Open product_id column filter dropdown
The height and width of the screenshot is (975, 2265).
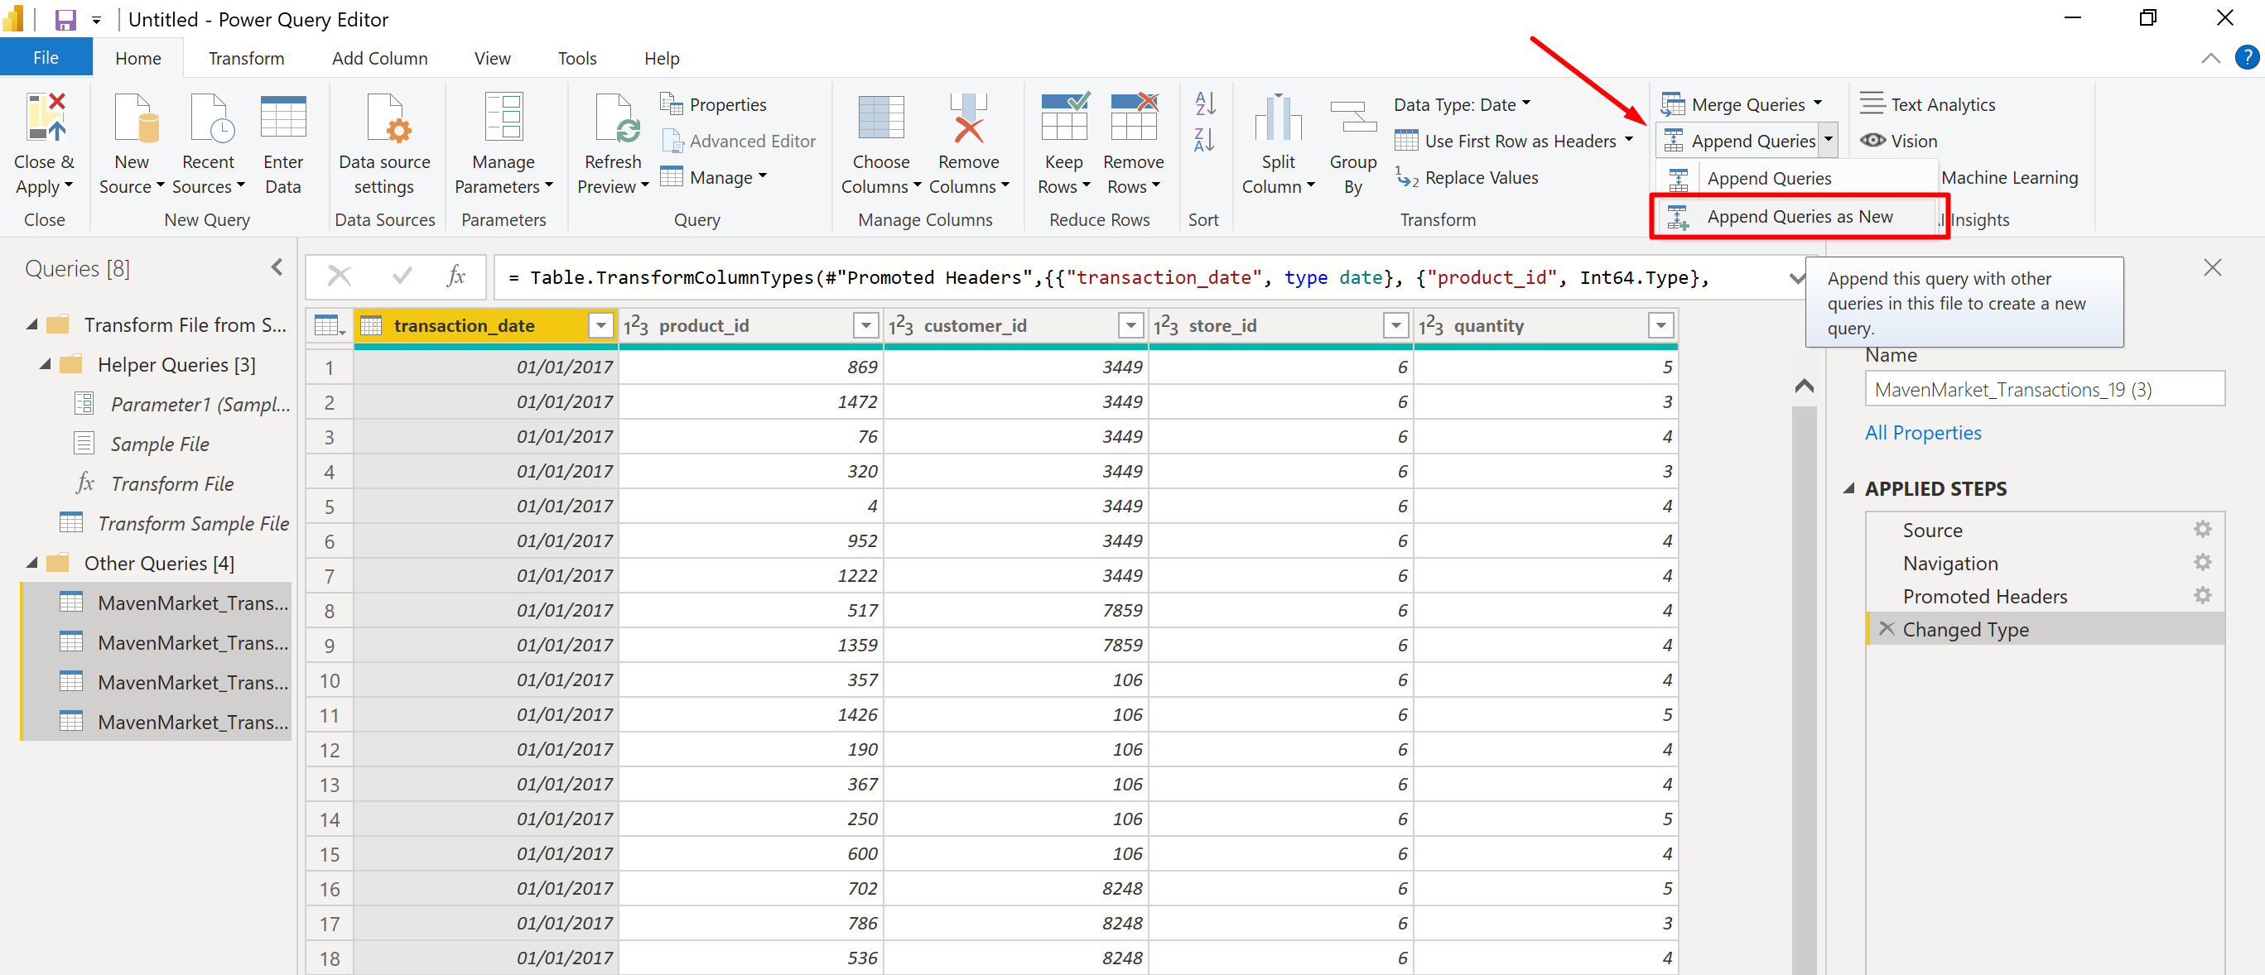866,326
